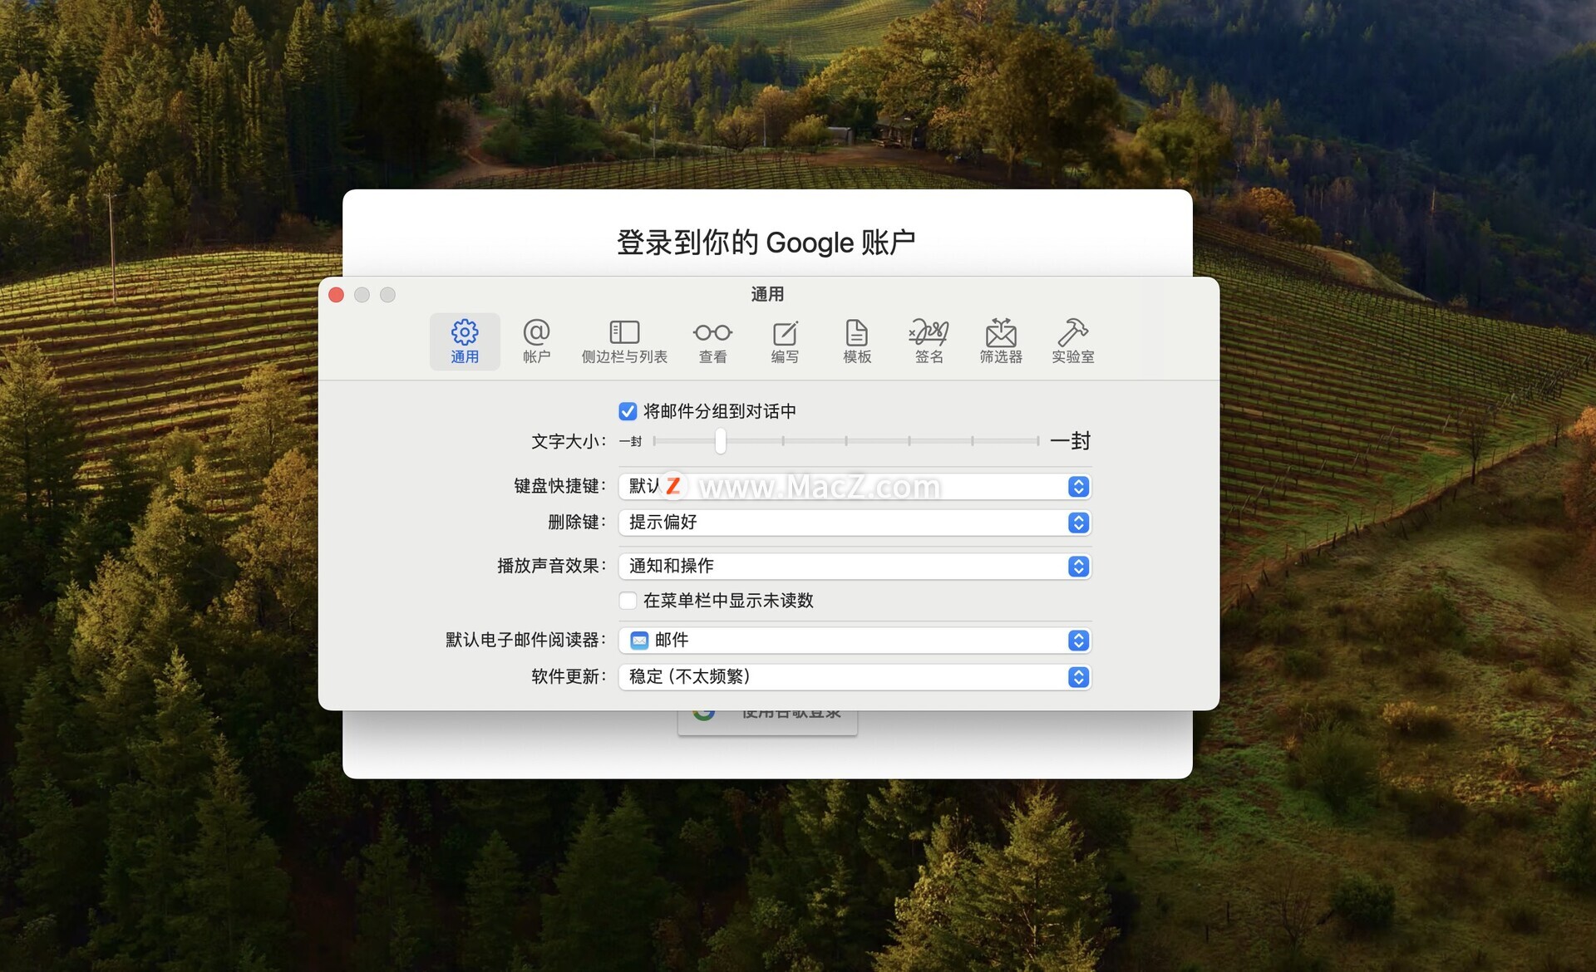Open the 删除键 dropdown showing 提示偏好
1596x972 pixels.
point(855,523)
